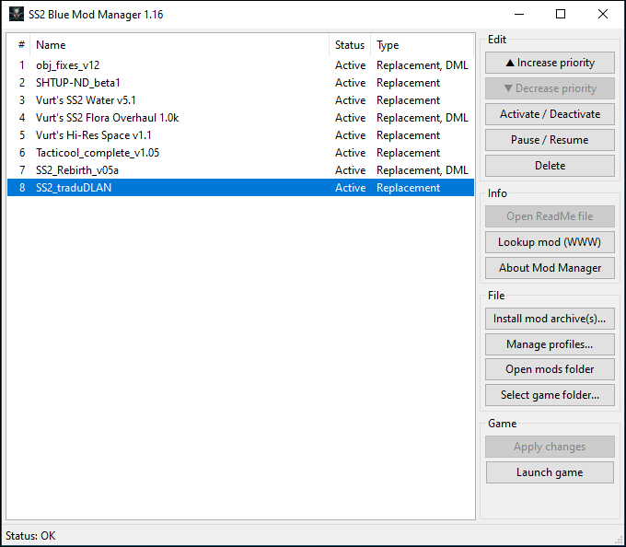Screen dimensions: 626x547
Task: Launch the game
Action: pos(550,472)
